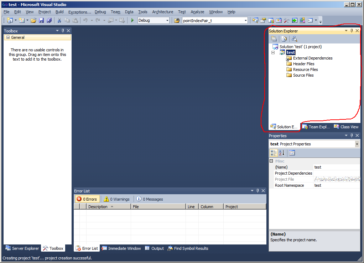Switch to the Team Explorer tab

click(x=316, y=127)
